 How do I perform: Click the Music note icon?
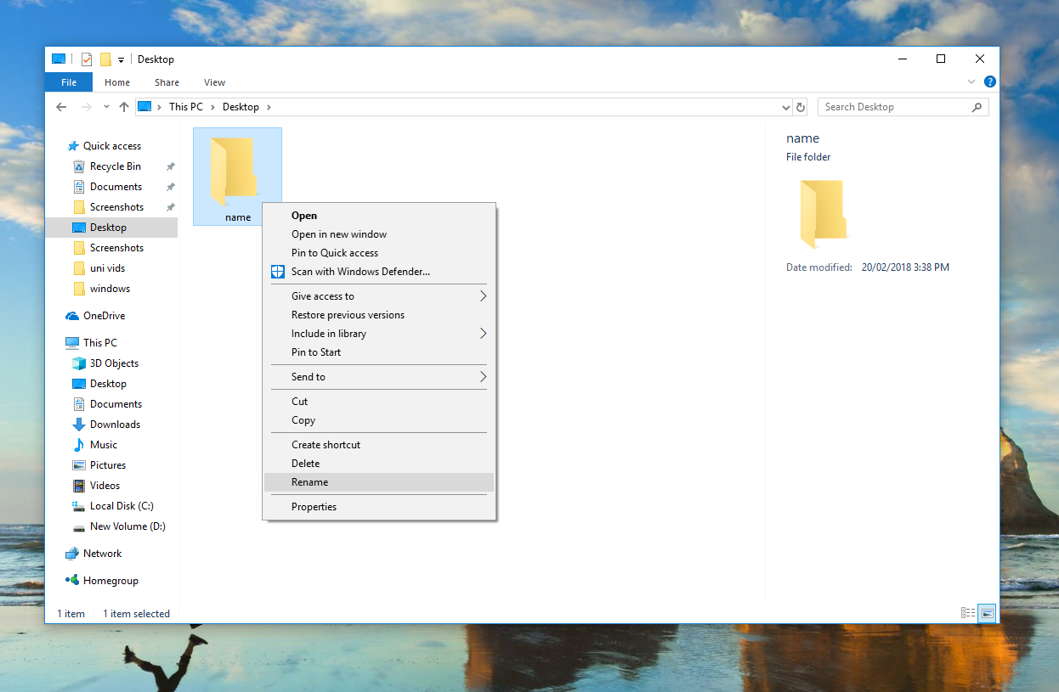[79, 445]
